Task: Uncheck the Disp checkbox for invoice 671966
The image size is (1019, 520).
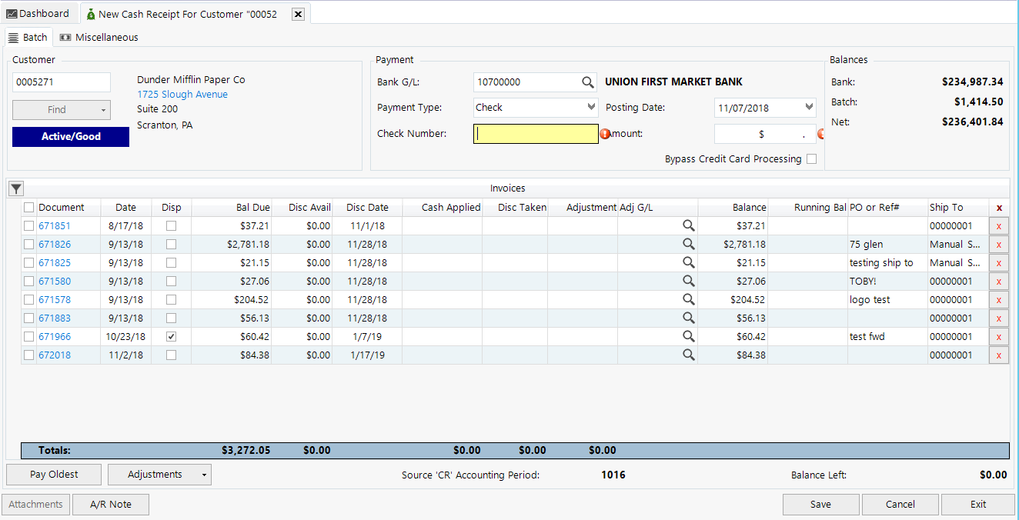Action: 171,336
